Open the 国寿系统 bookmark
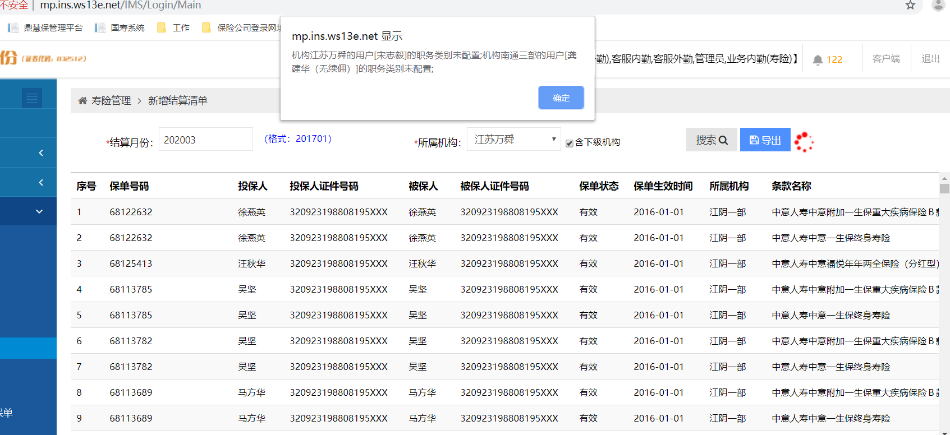The height and width of the screenshot is (435, 950). point(120,27)
